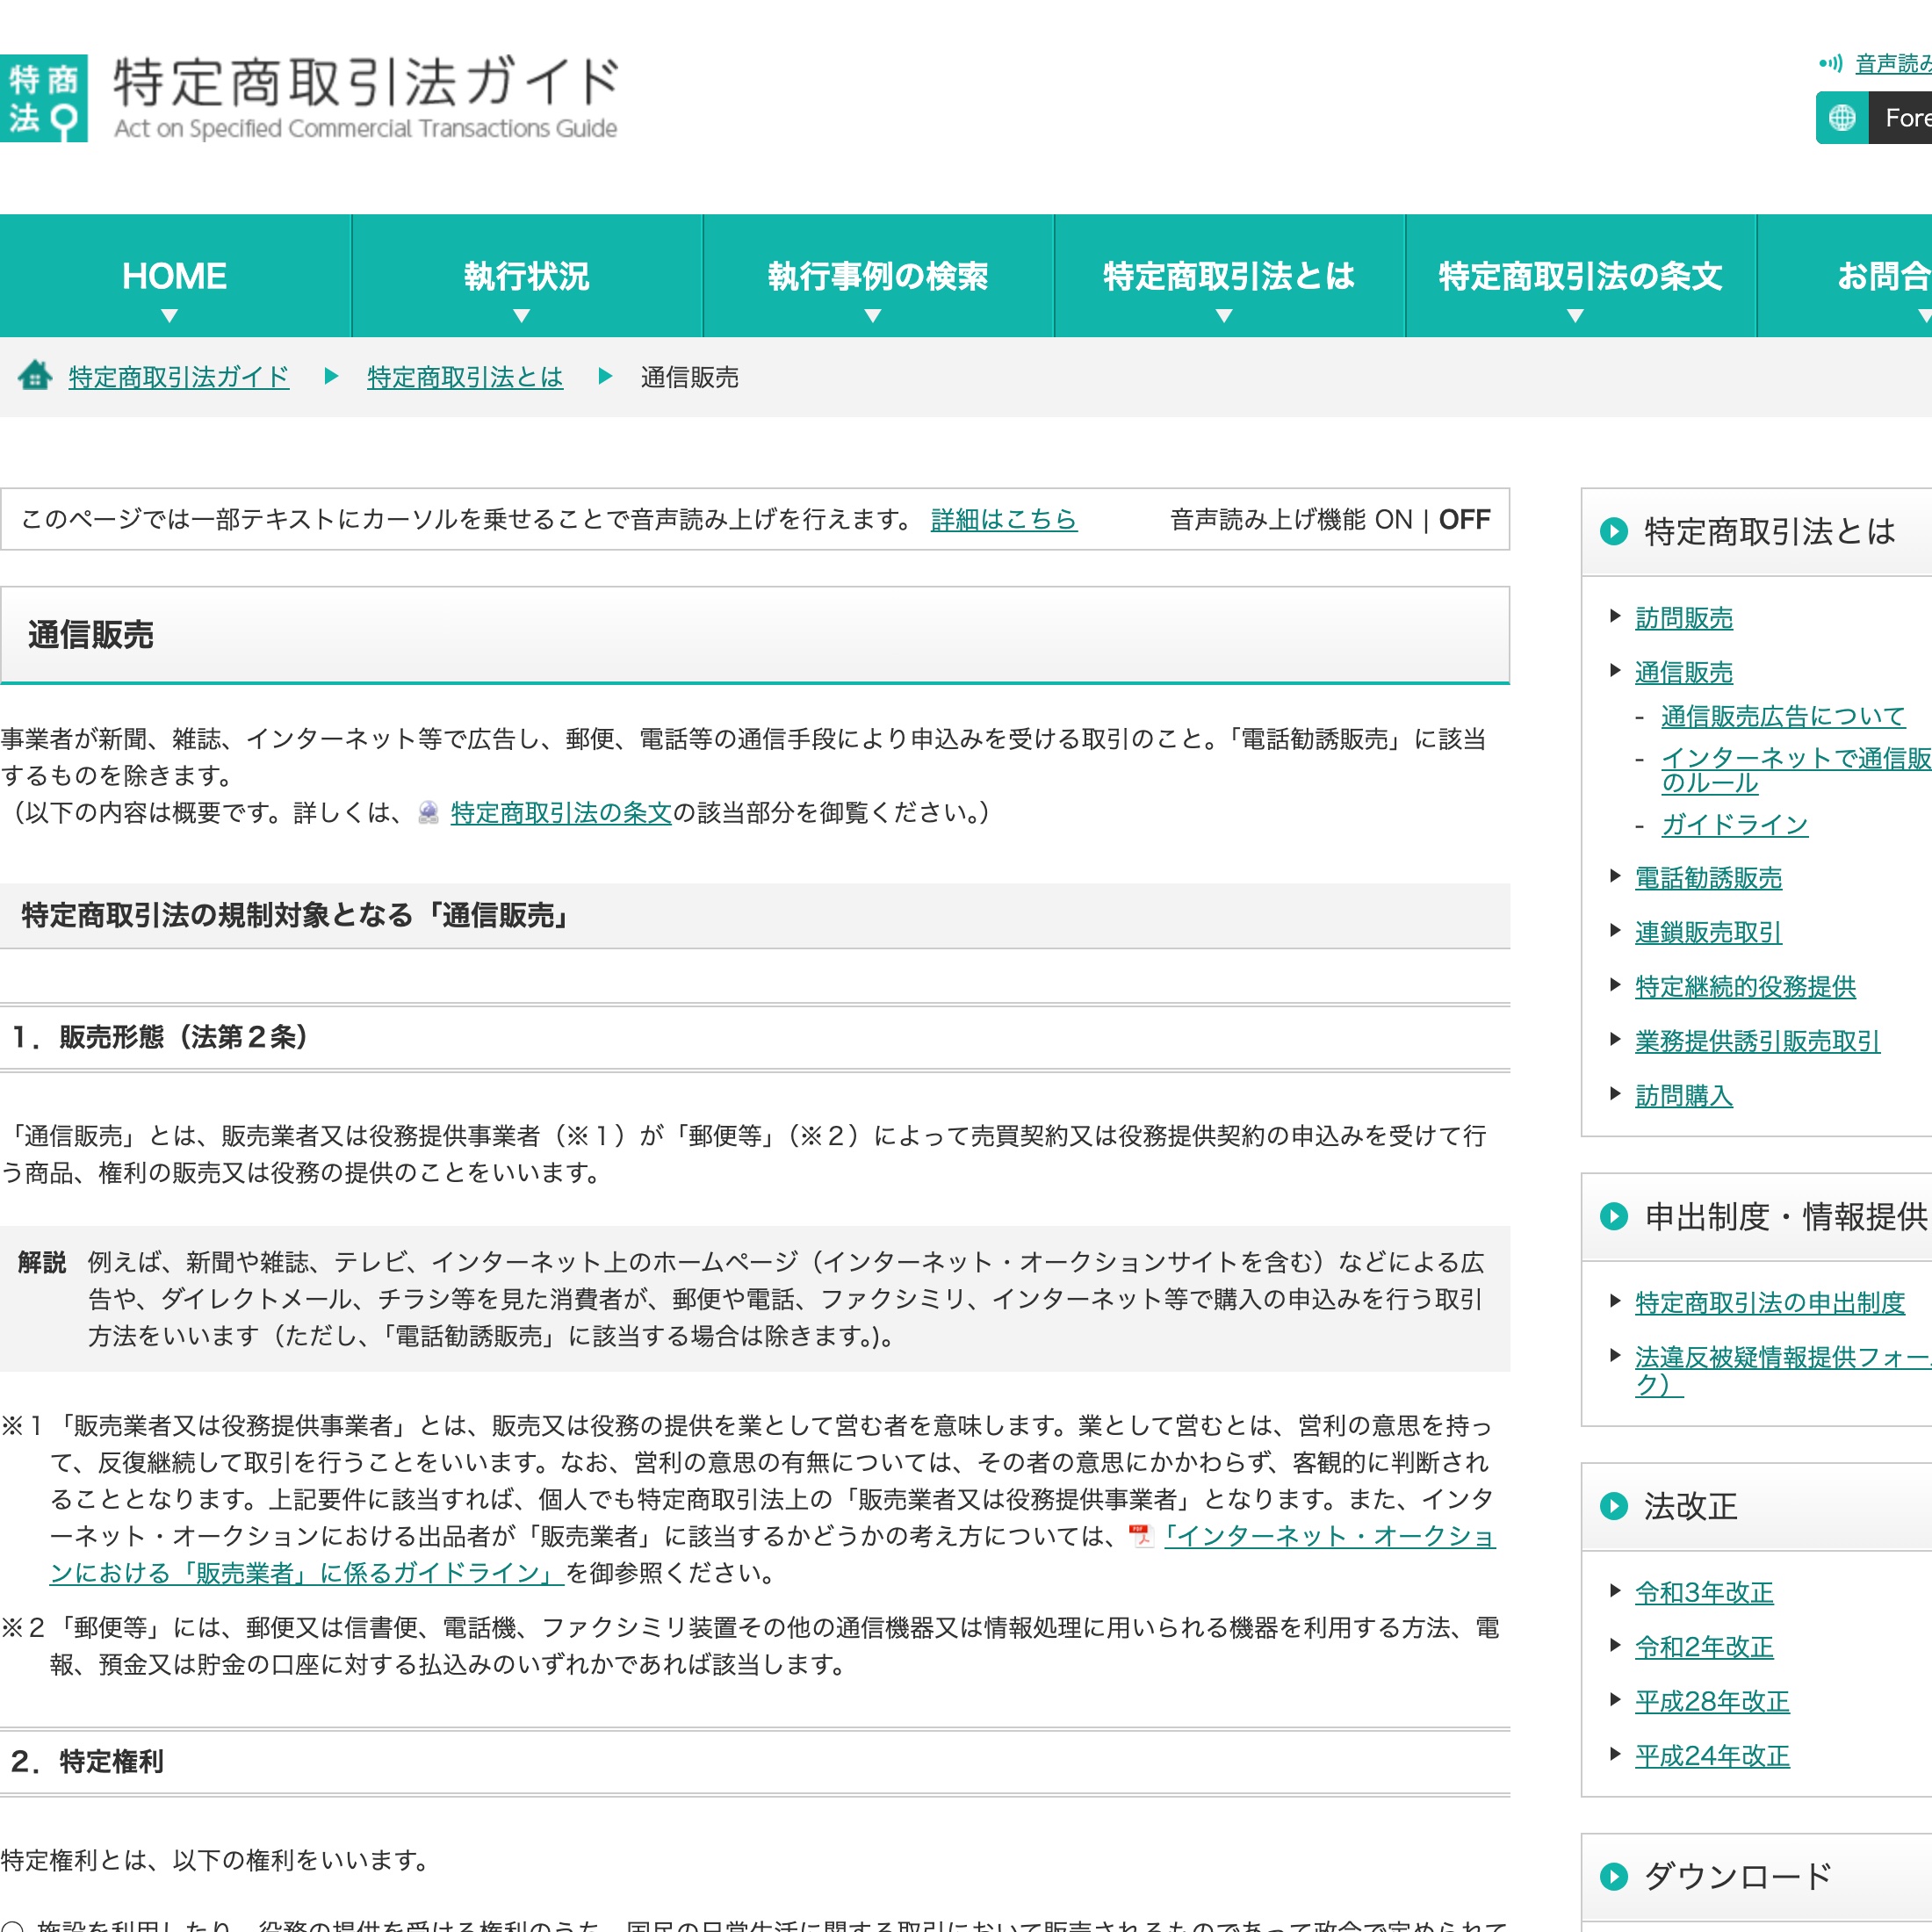Image resolution: width=1932 pixels, height=1932 pixels.
Task: Open 平成28年改正 link
Action: click(x=1712, y=1702)
